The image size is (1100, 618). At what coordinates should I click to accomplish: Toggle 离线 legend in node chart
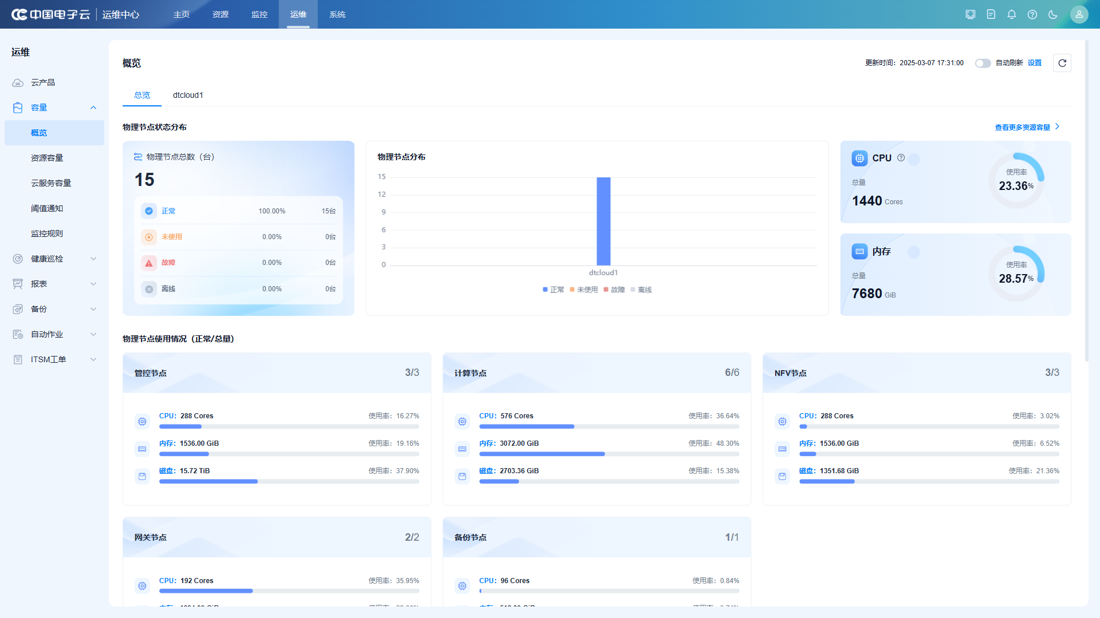pyautogui.click(x=641, y=290)
